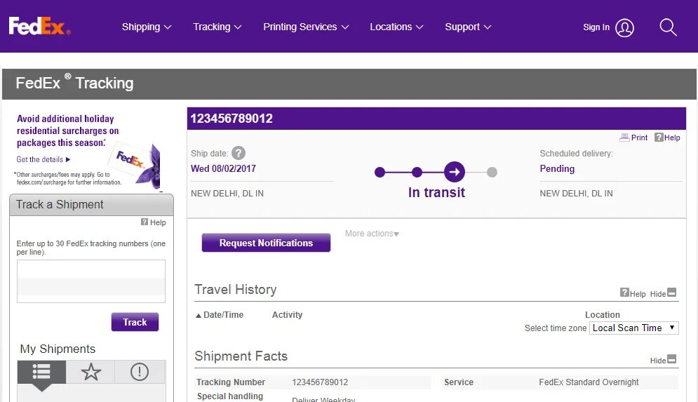Viewport: 698px width, 402px height.
Task: Open the search magnifier icon
Action: pos(668,27)
